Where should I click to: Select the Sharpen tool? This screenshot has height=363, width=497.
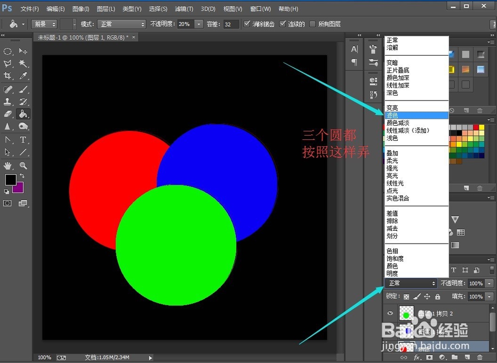click(x=7, y=126)
